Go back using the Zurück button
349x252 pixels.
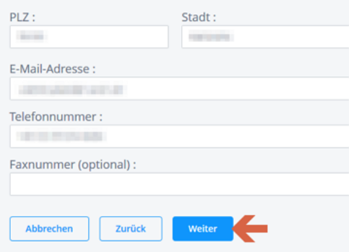click(x=131, y=229)
